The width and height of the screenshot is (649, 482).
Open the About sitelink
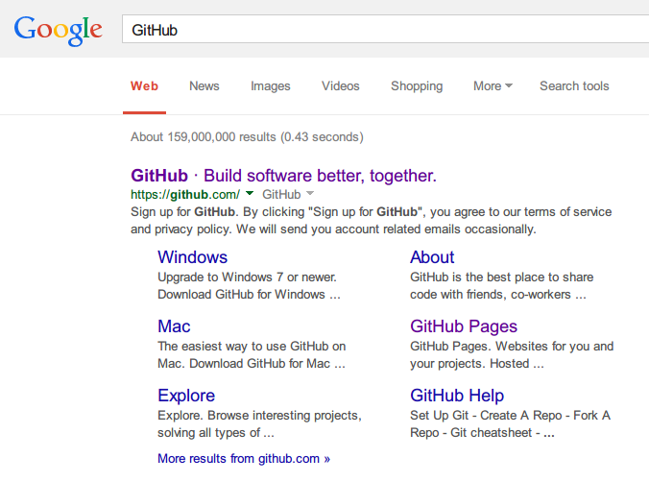point(432,257)
